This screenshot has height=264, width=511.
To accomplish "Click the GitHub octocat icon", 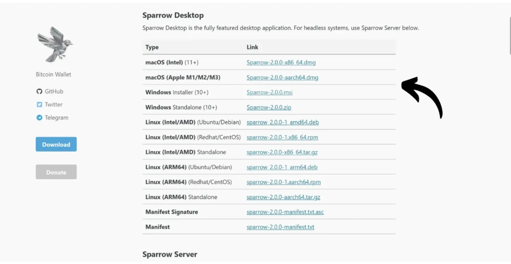I will pyautogui.click(x=39, y=92).
